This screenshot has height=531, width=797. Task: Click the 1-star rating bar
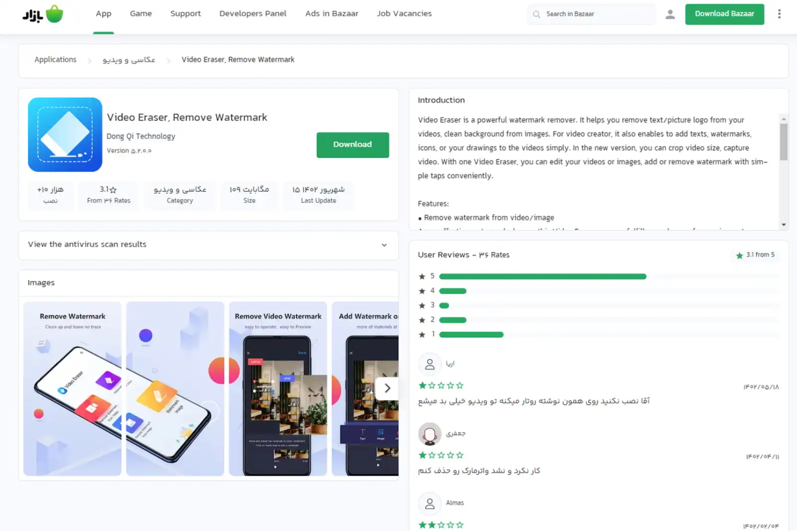click(471, 335)
